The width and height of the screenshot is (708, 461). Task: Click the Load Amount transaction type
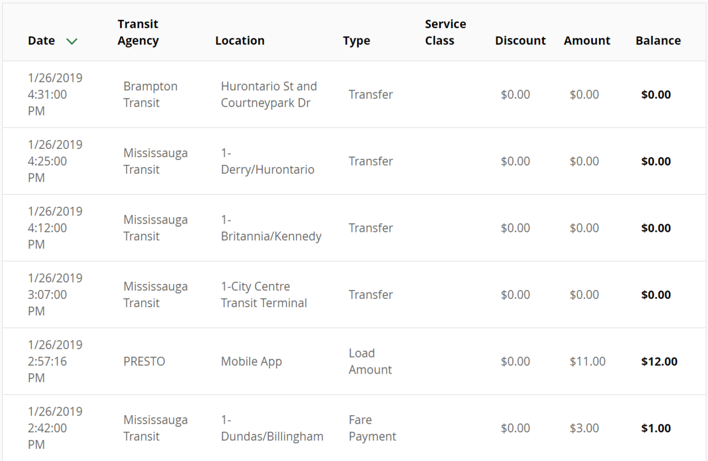coord(369,361)
